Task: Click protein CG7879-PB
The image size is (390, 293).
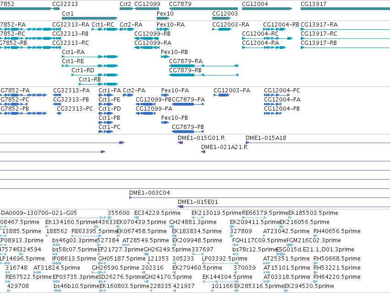Action: [188, 132]
